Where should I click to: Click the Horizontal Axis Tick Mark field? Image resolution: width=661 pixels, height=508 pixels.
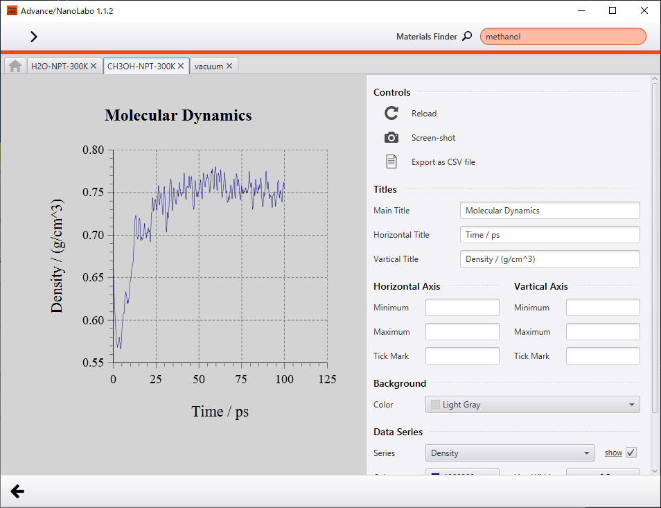pos(462,356)
